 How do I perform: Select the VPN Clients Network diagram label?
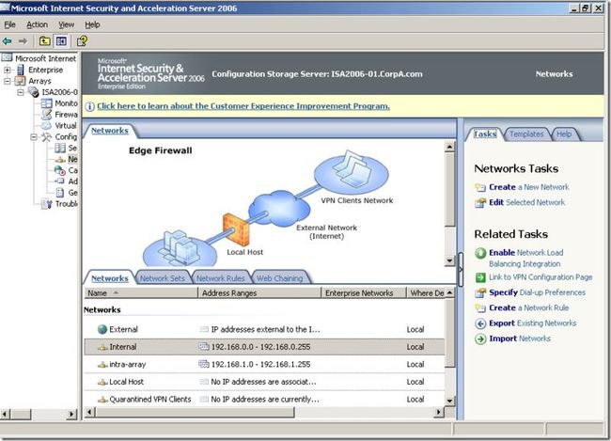(x=357, y=200)
